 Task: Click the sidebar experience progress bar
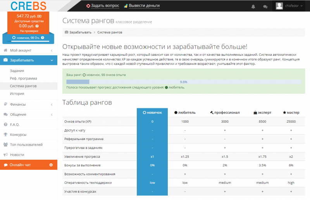pos(28,41)
